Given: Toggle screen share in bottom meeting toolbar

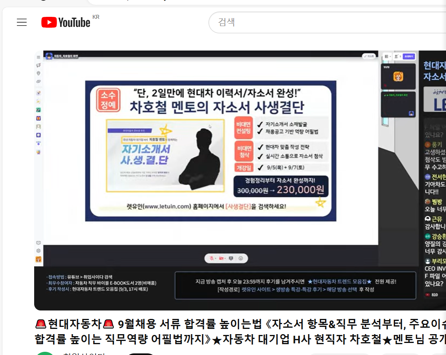Looking at the screenshot, I should tap(231, 259).
